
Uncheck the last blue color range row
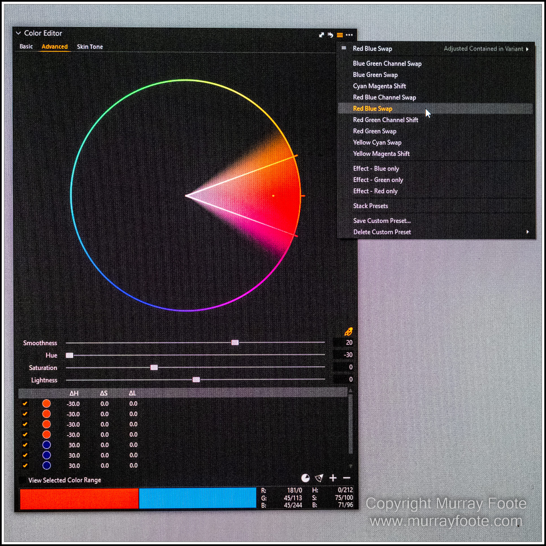click(x=25, y=465)
